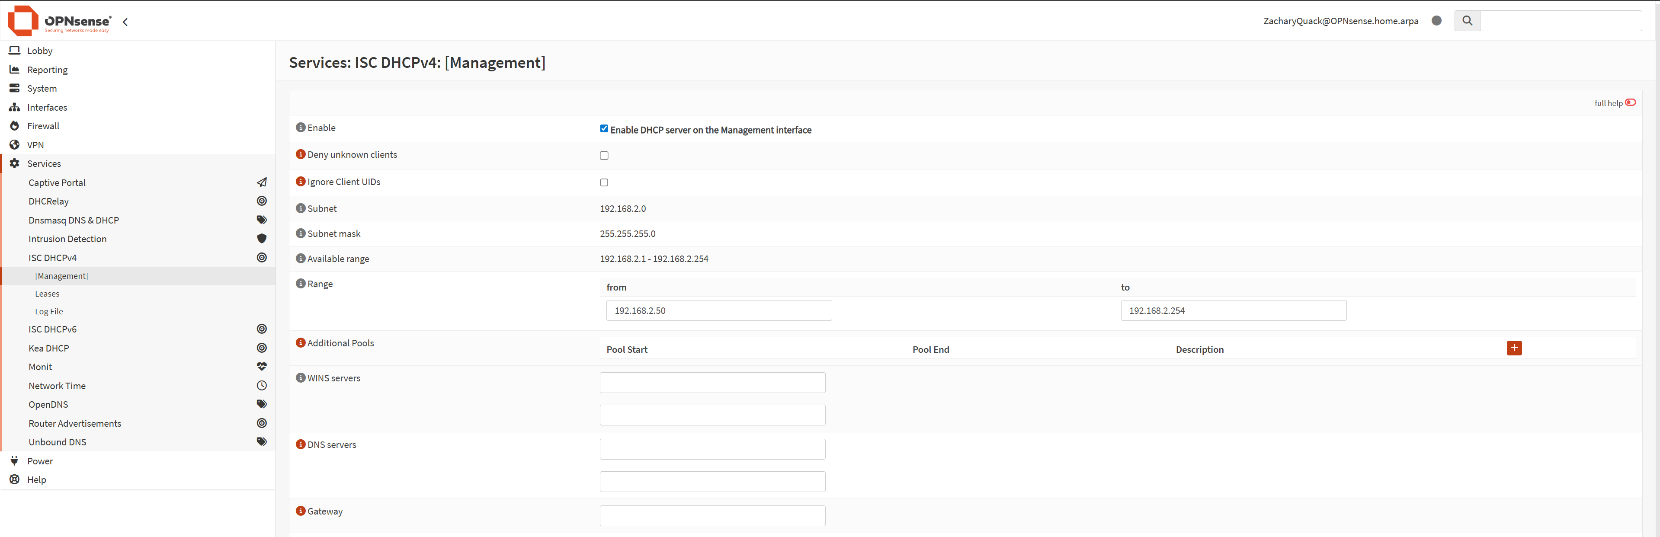Click the Intrusion Detection shield icon

(262, 239)
